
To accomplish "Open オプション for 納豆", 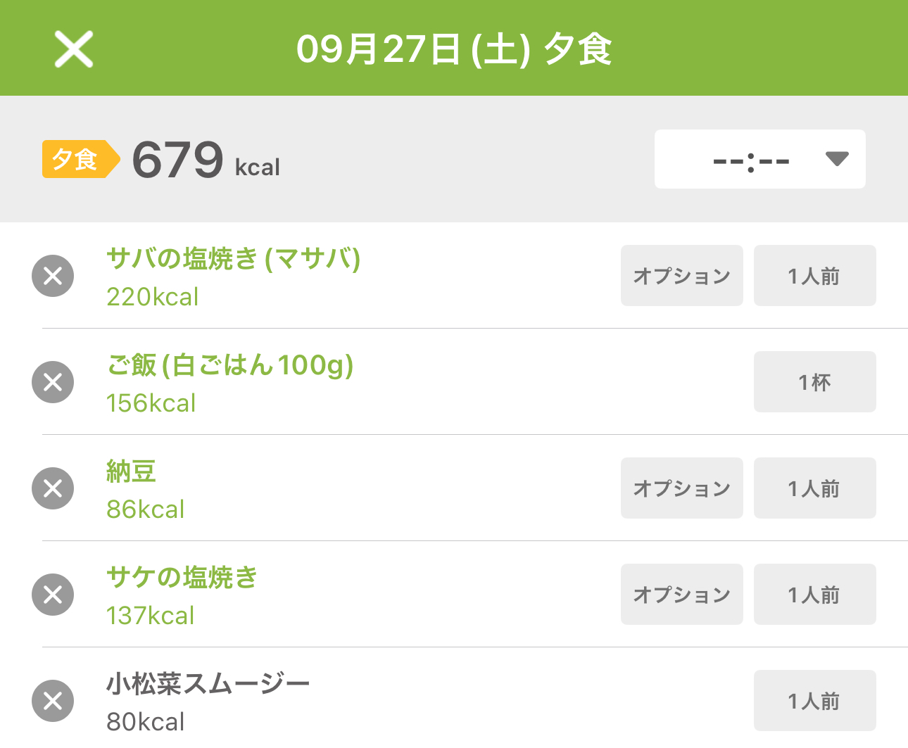I will click(681, 488).
